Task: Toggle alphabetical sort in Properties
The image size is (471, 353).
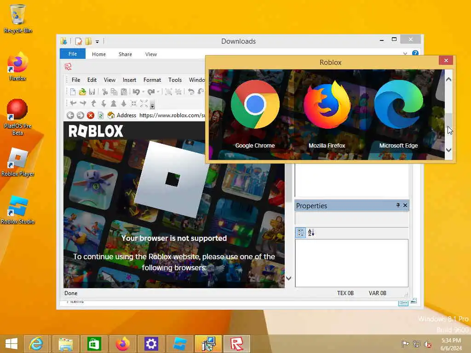Action: pos(311,232)
